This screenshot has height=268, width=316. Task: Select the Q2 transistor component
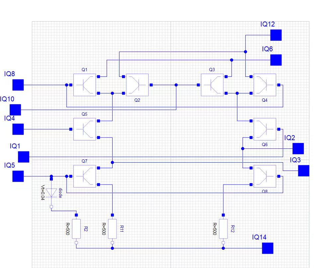[x=137, y=85]
